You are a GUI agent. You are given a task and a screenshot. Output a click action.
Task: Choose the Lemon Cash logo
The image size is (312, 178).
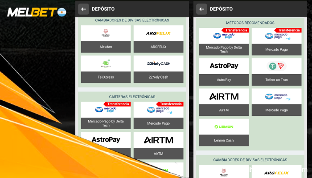(x=224, y=127)
